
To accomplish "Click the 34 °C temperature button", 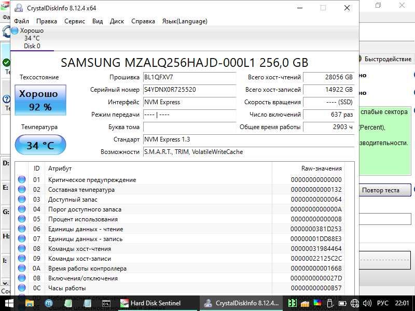I will click(x=40, y=145).
